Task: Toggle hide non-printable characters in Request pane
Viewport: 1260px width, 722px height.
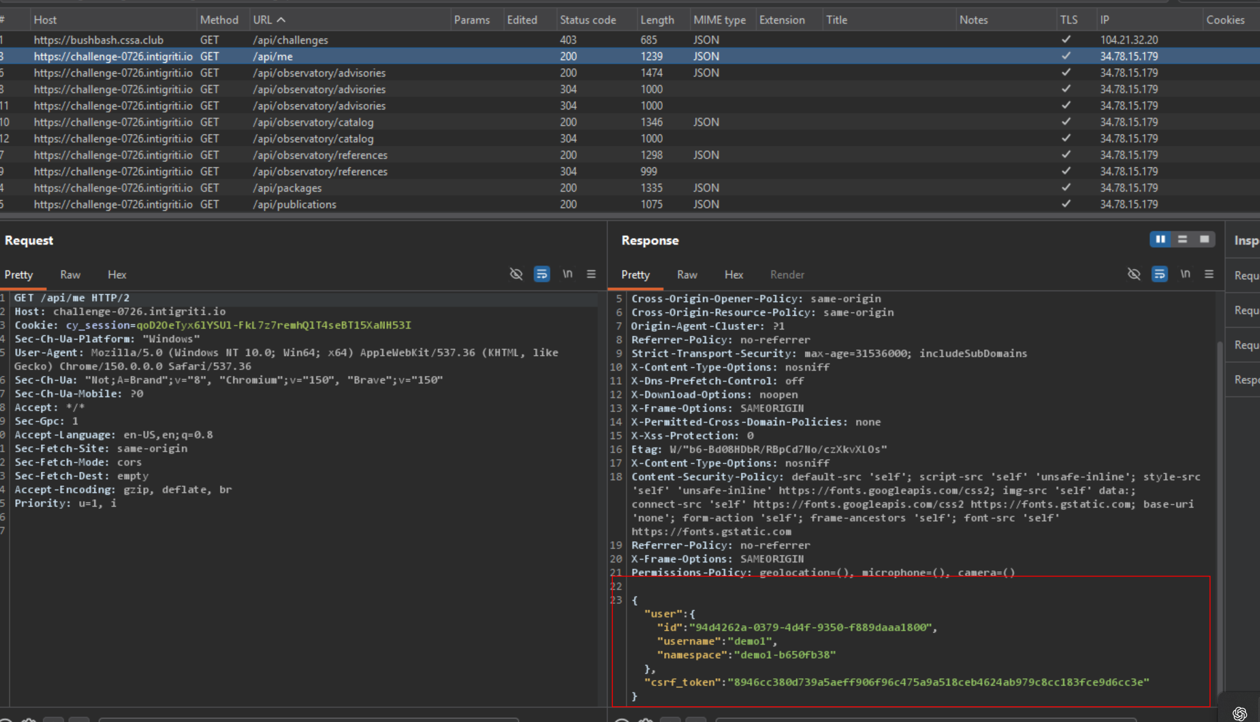Action: 516,274
